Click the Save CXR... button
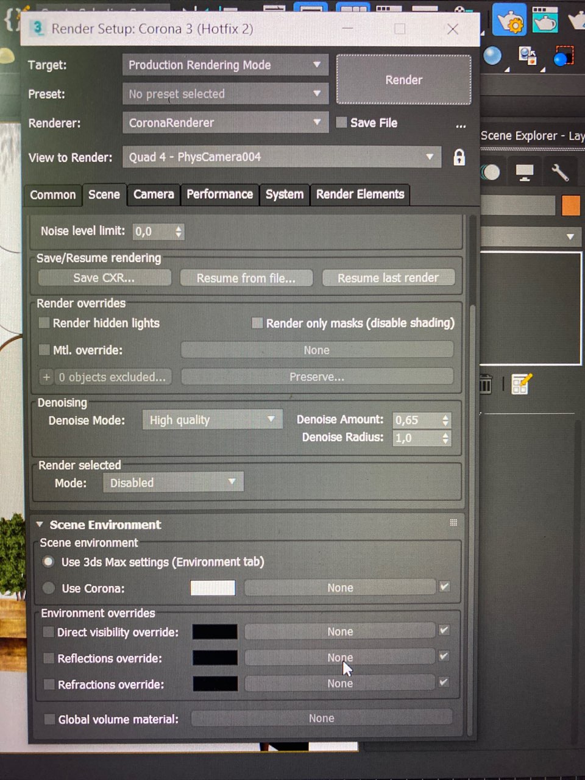 pos(104,278)
